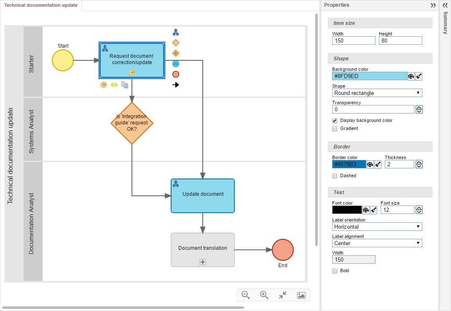Adjust the border Thickness stepper
The image size is (451, 311).
click(x=419, y=164)
